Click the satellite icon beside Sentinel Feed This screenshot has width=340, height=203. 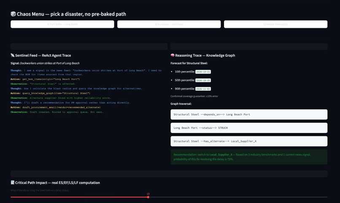click(x=13, y=55)
